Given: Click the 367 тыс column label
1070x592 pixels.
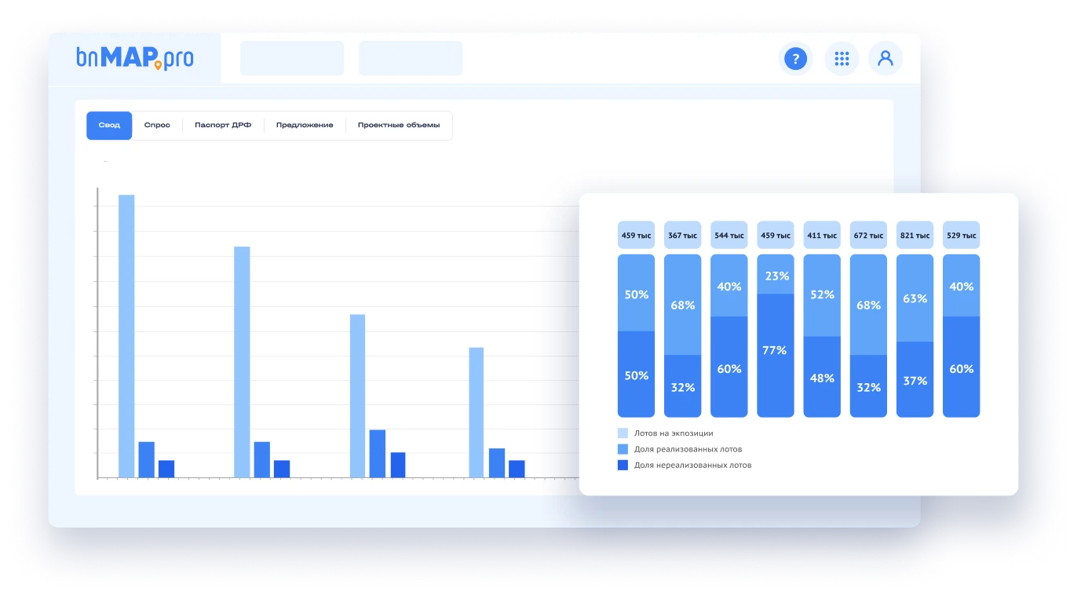Looking at the screenshot, I should 682,236.
